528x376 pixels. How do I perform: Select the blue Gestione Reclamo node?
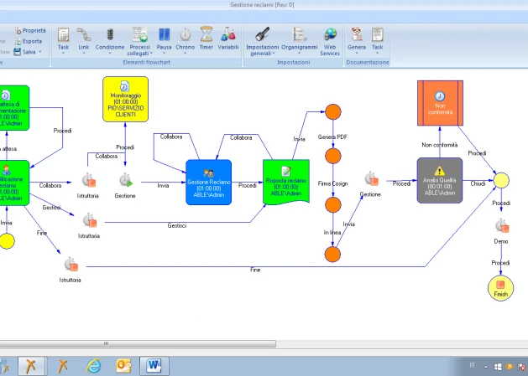(209, 182)
